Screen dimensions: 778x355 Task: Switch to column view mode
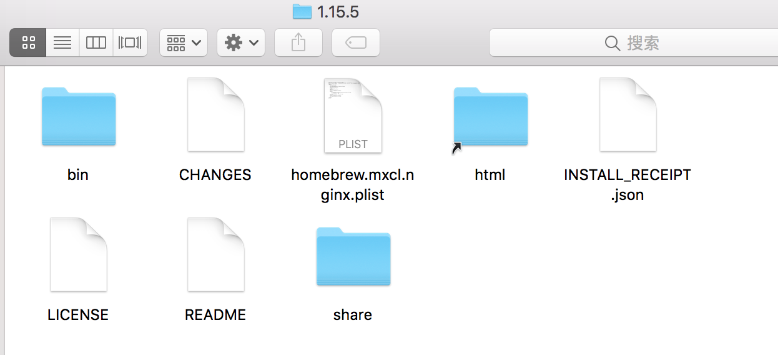(x=96, y=42)
